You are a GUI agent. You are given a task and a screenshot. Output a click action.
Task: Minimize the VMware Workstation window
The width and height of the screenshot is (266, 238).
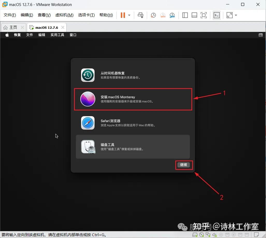[x=228, y=5]
